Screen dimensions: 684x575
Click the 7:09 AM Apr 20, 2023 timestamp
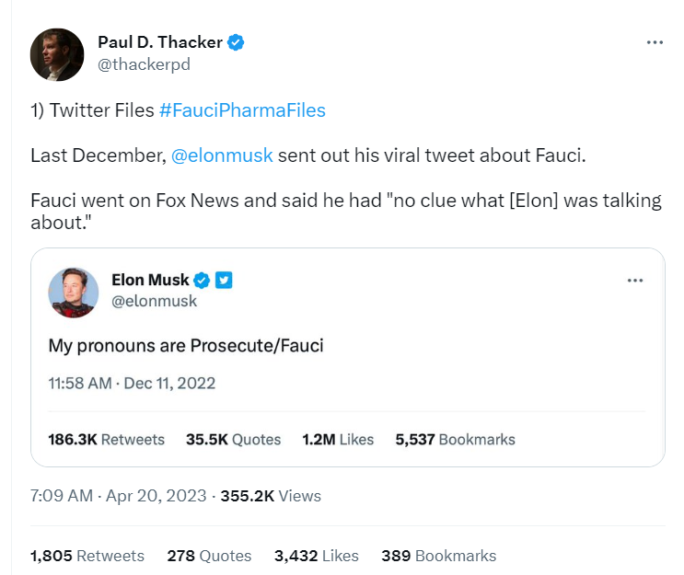(x=116, y=496)
